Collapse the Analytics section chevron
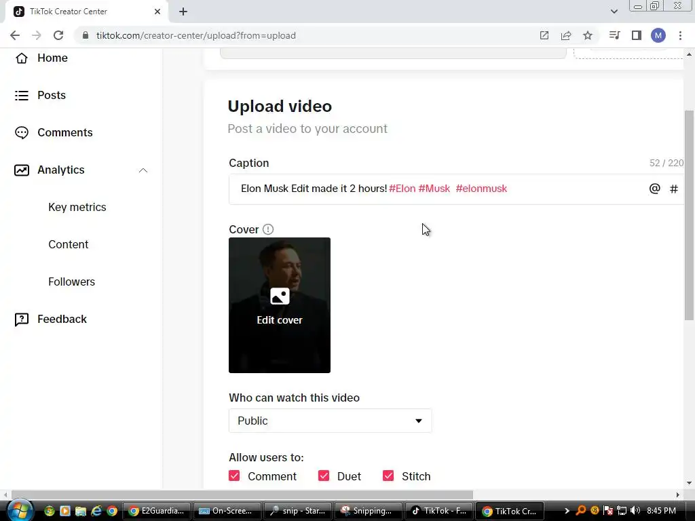 pos(143,170)
